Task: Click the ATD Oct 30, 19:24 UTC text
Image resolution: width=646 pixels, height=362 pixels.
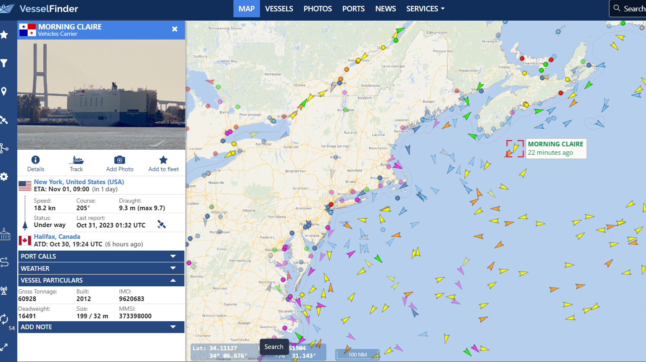Action: [x=68, y=244]
